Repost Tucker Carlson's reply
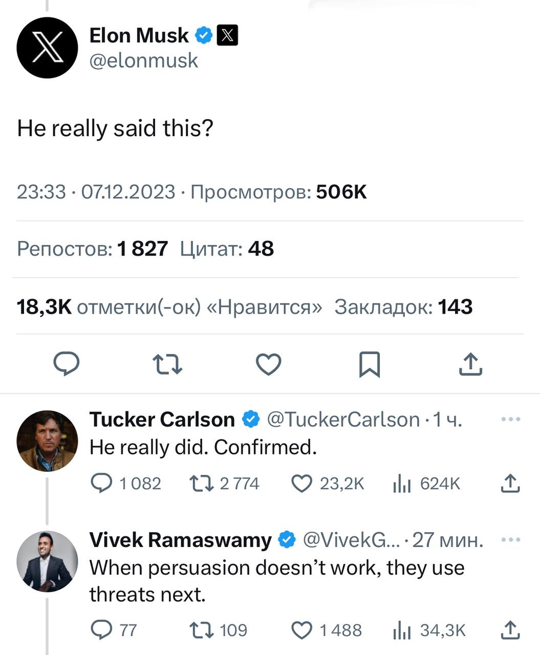 (x=201, y=483)
